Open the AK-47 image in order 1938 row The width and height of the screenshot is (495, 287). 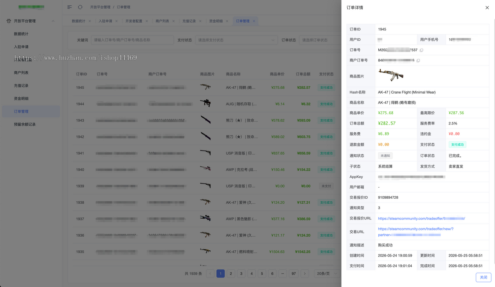[x=205, y=202]
